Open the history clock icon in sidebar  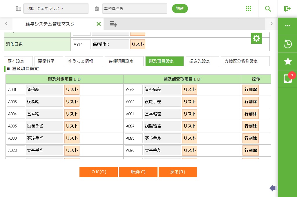pos(287,44)
